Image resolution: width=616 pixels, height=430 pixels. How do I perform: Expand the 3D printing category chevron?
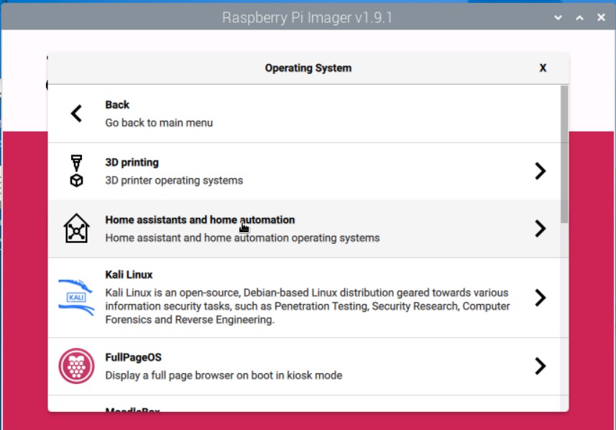click(541, 171)
